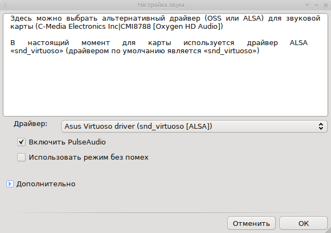Enable Использовать режим без помех checkbox

(x=22, y=158)
